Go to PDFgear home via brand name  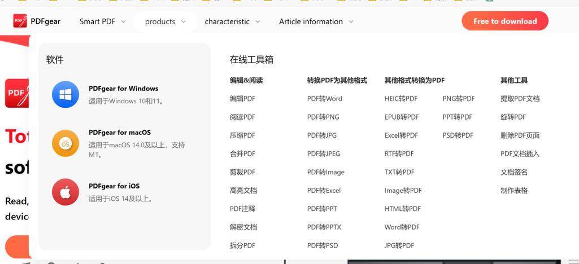click(x=45, y=21)
